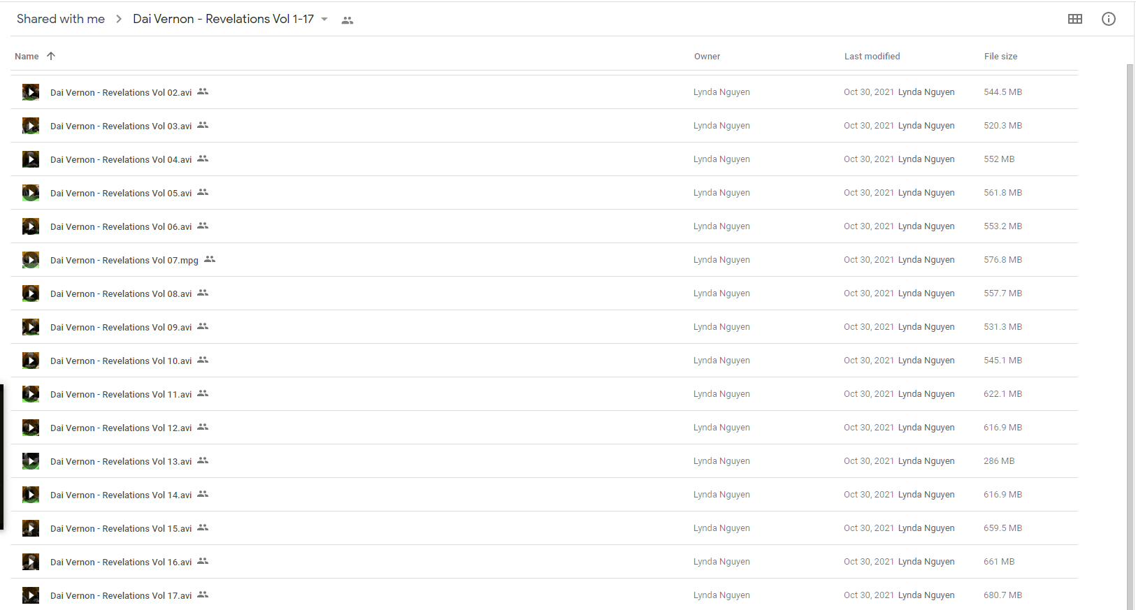Select file name Revelations Vol 16.avi
The image size is (1136, 610).
tap(121, 562)
